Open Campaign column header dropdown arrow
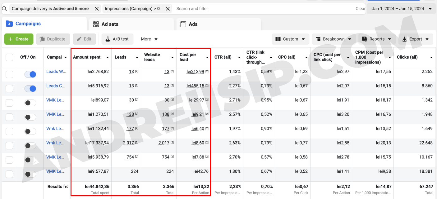437x199 pixels. click(66, 57)
